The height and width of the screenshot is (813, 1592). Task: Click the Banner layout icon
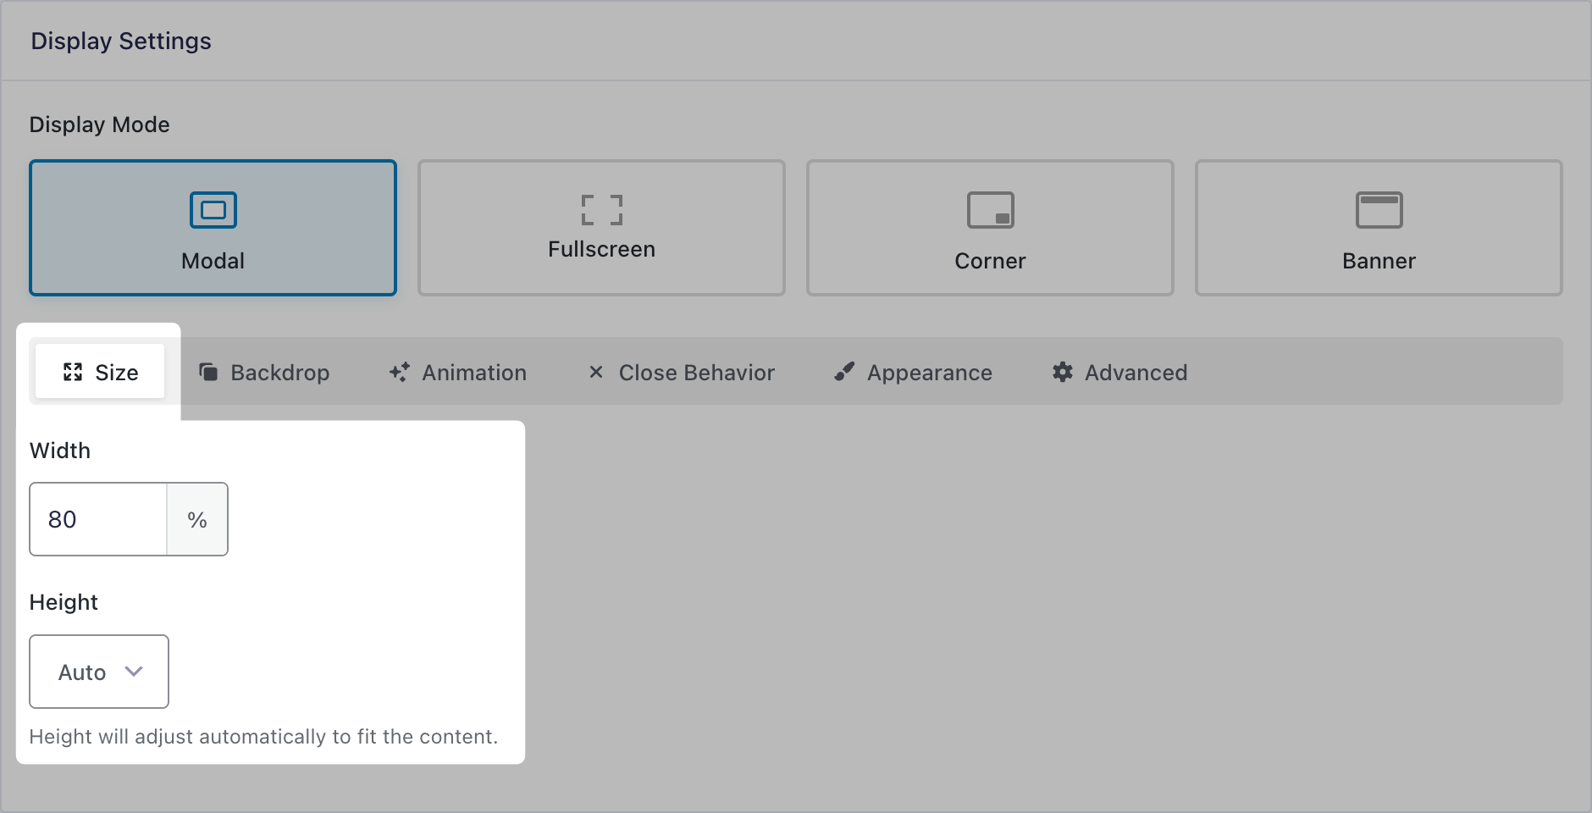pyautogui.click(x=1379, y=210)
